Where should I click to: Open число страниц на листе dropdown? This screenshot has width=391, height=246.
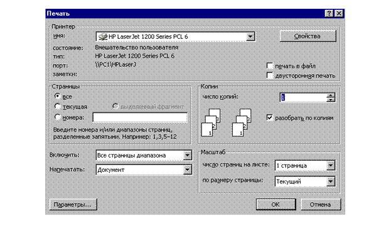[x=331, y=165]
